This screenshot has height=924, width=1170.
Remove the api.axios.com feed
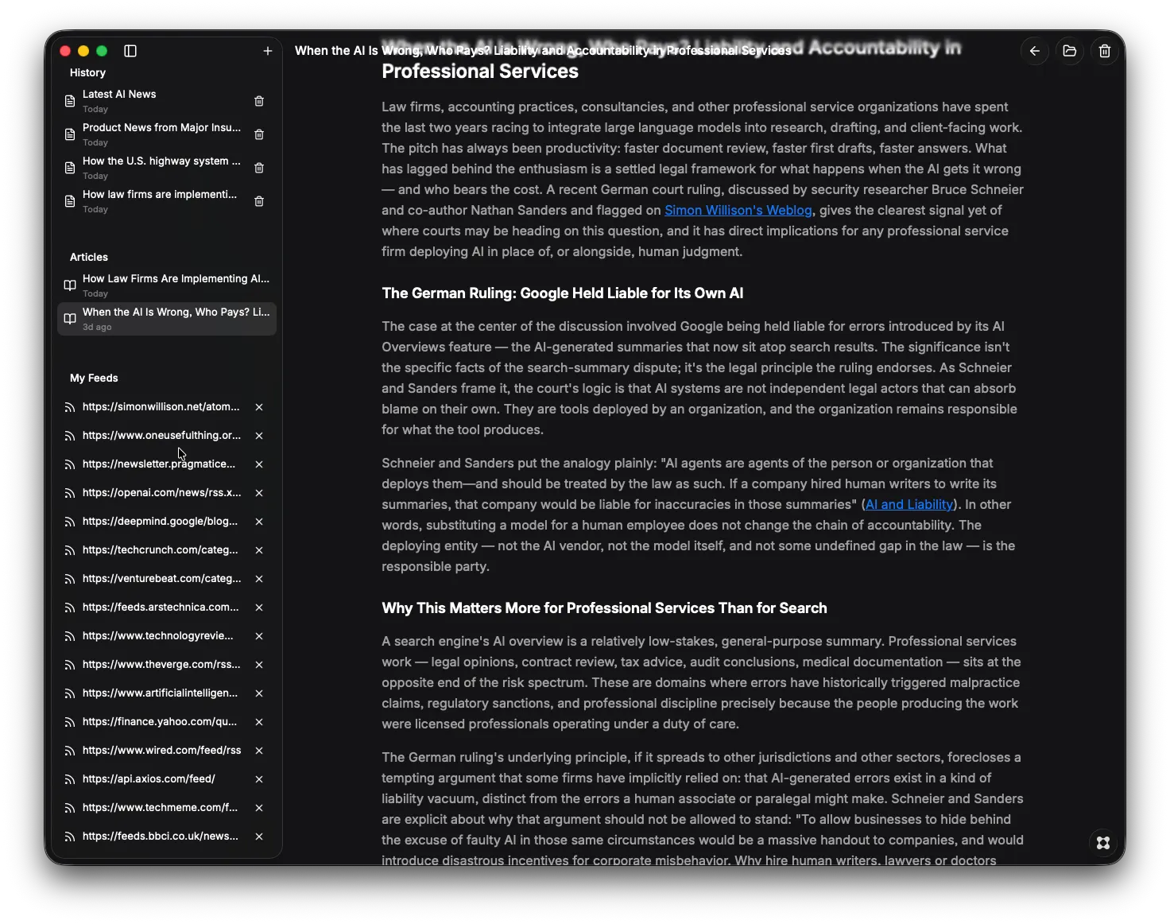click(x=259, y=779)
